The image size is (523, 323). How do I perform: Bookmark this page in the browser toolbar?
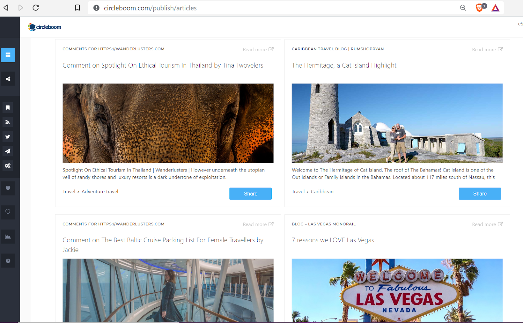tap(77, 8)
